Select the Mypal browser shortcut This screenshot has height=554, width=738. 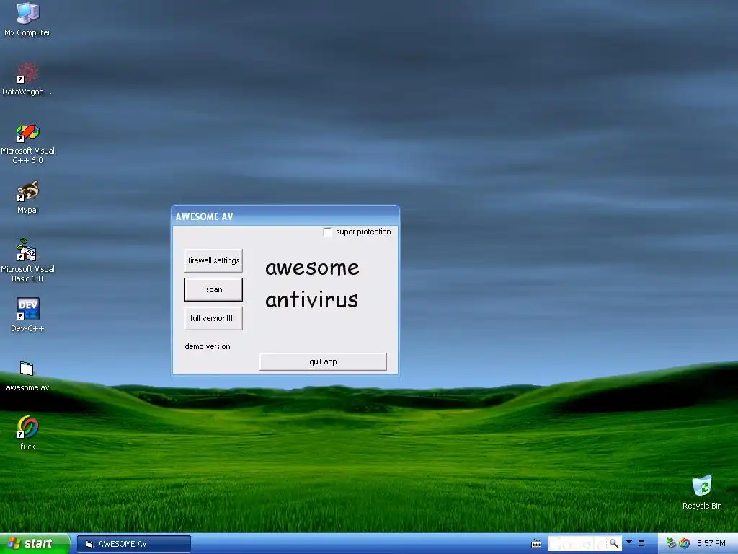[27, 197]
